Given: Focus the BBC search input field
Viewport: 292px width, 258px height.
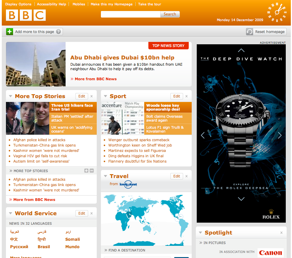Looking at the screenshot, I should (131, 14).
